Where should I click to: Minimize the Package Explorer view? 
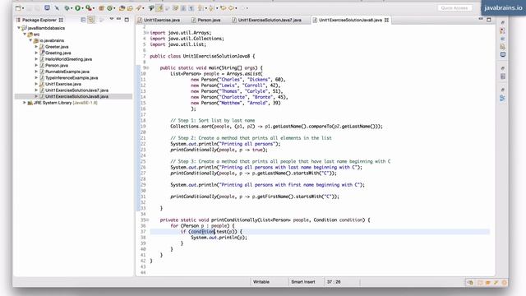coord(118,19)
